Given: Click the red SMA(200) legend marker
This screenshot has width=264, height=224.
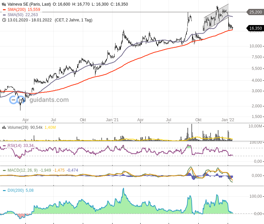Looking at the screenshot, I should pos(4,10).
